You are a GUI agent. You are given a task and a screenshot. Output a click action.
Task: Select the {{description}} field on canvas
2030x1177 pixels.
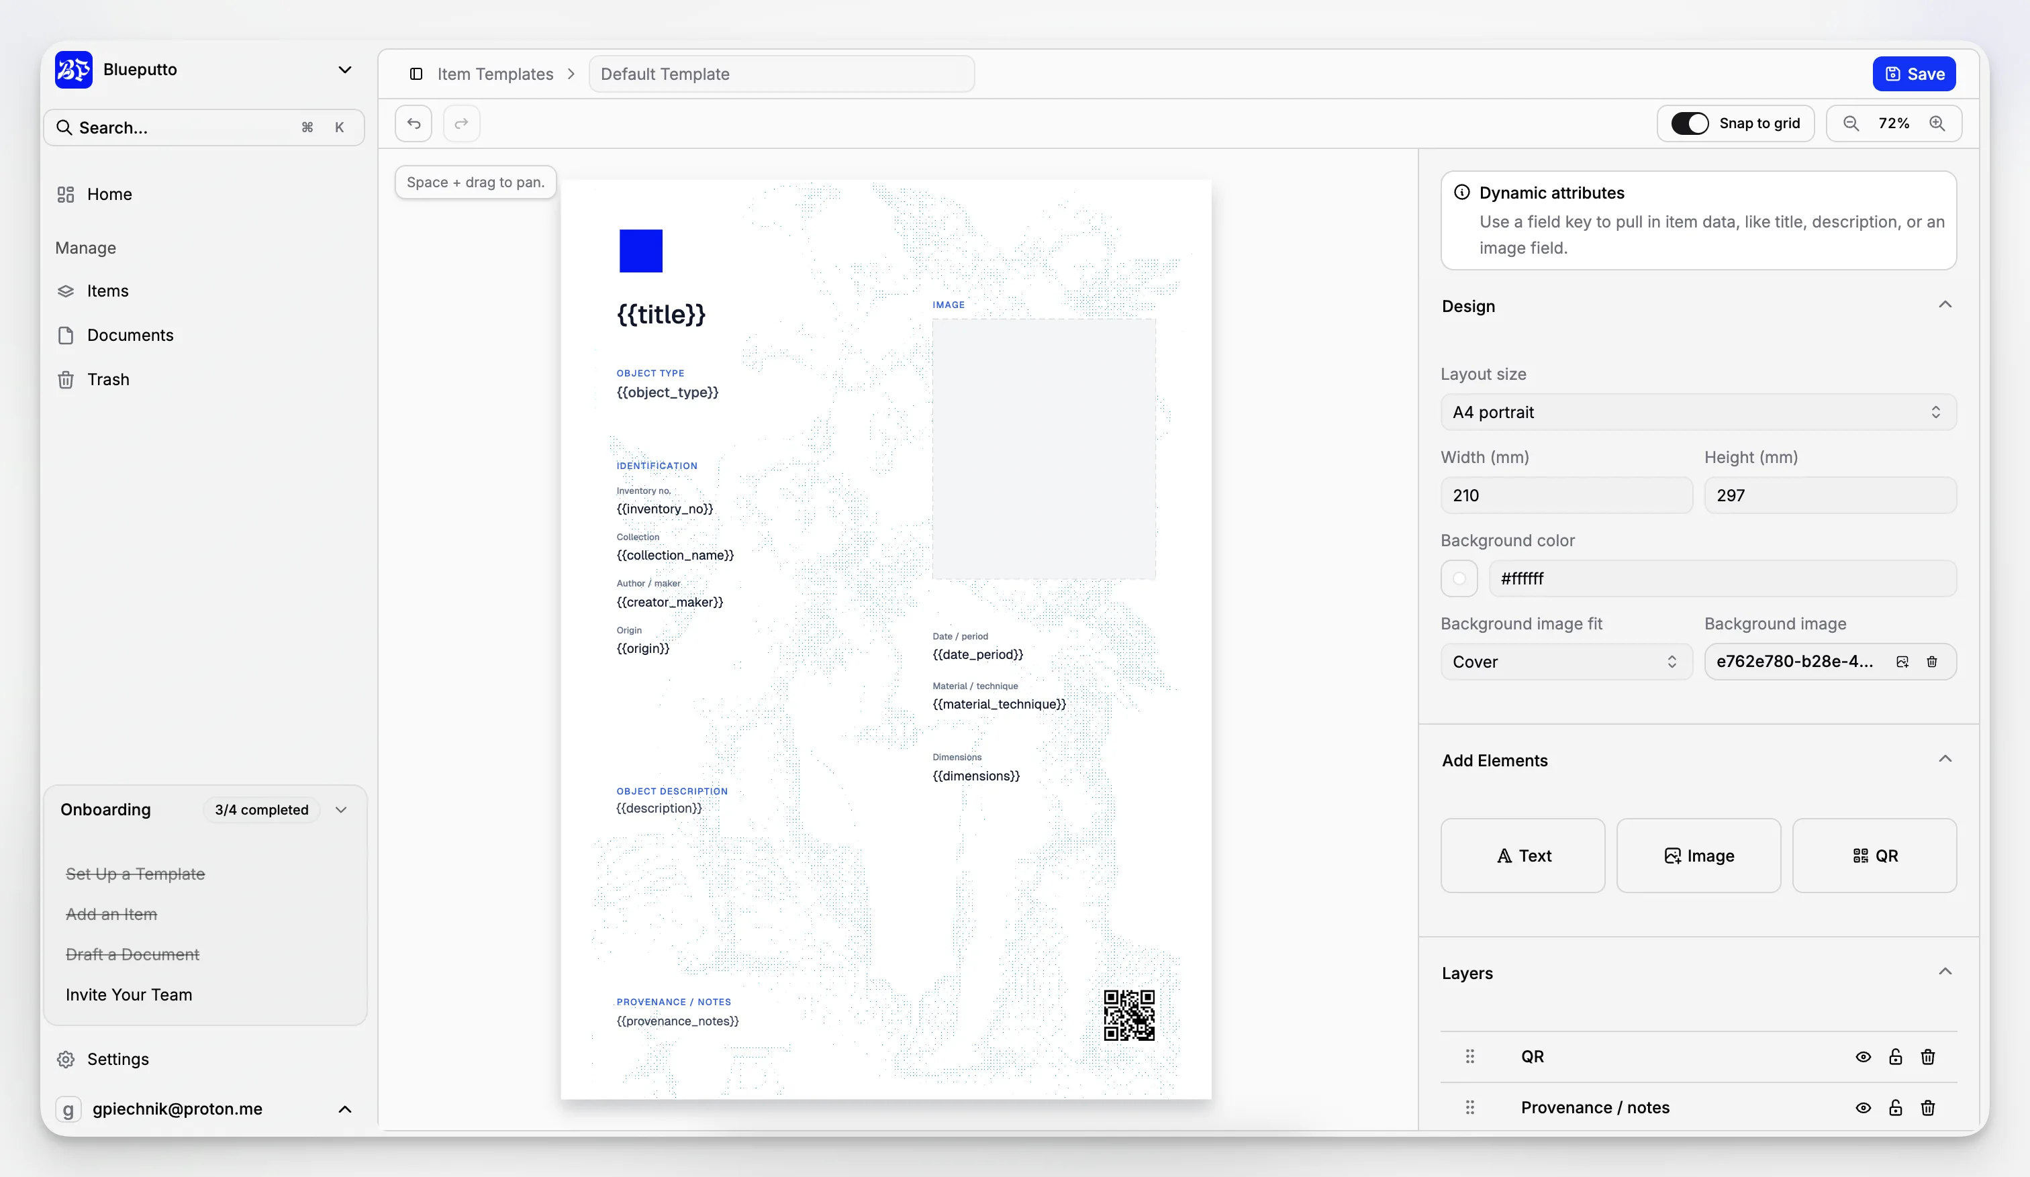pyautogui.click(x=659, y=807)
